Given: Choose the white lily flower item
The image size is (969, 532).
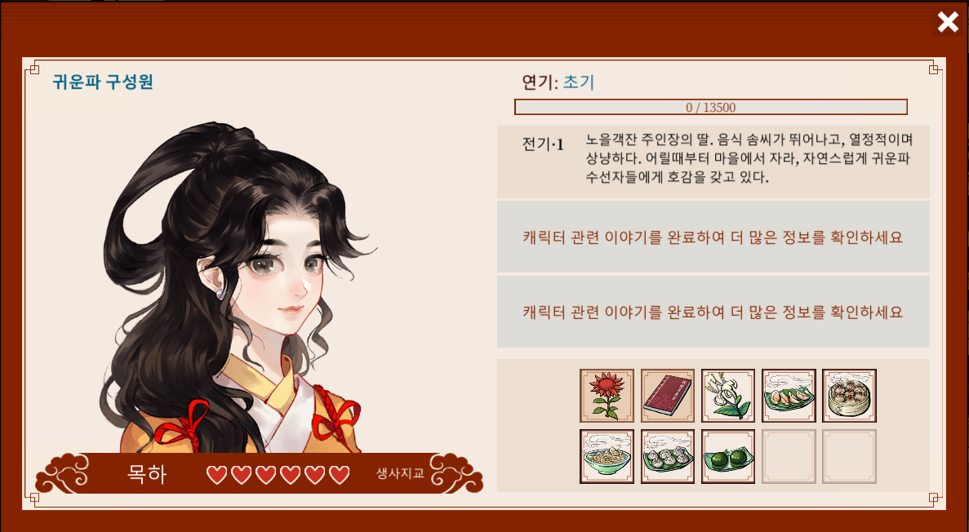Looking at the screenshot, I should 728,396.
